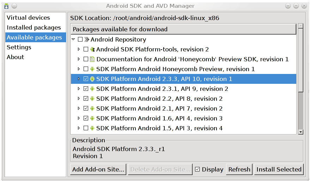Screen dimensions: 310x181
Task: Select Available packages in the sidebar
Action: pos(36,37)
